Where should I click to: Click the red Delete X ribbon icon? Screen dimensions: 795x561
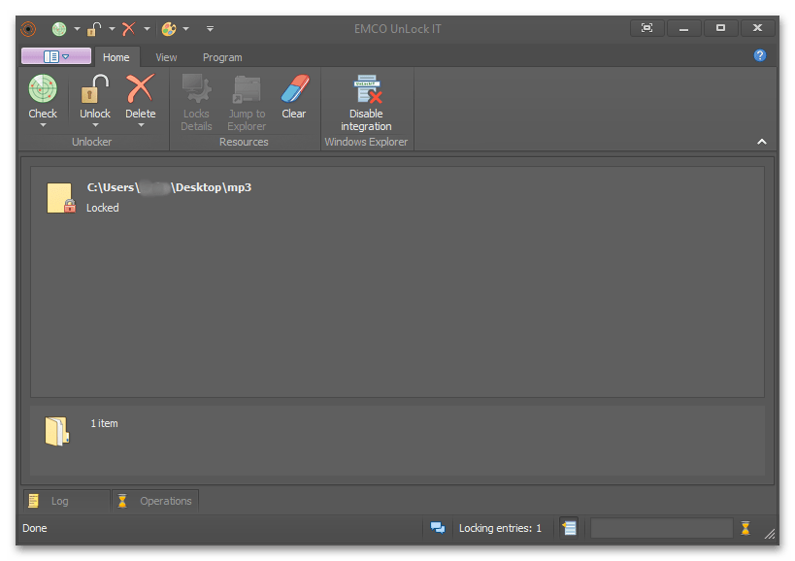coord(140,89)
